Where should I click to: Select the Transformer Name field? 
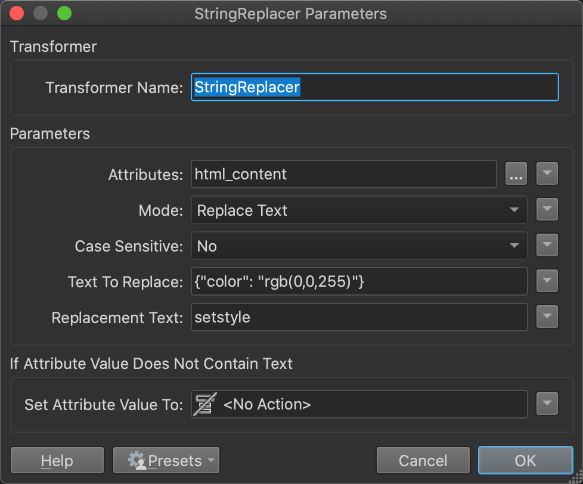point(374,86)
